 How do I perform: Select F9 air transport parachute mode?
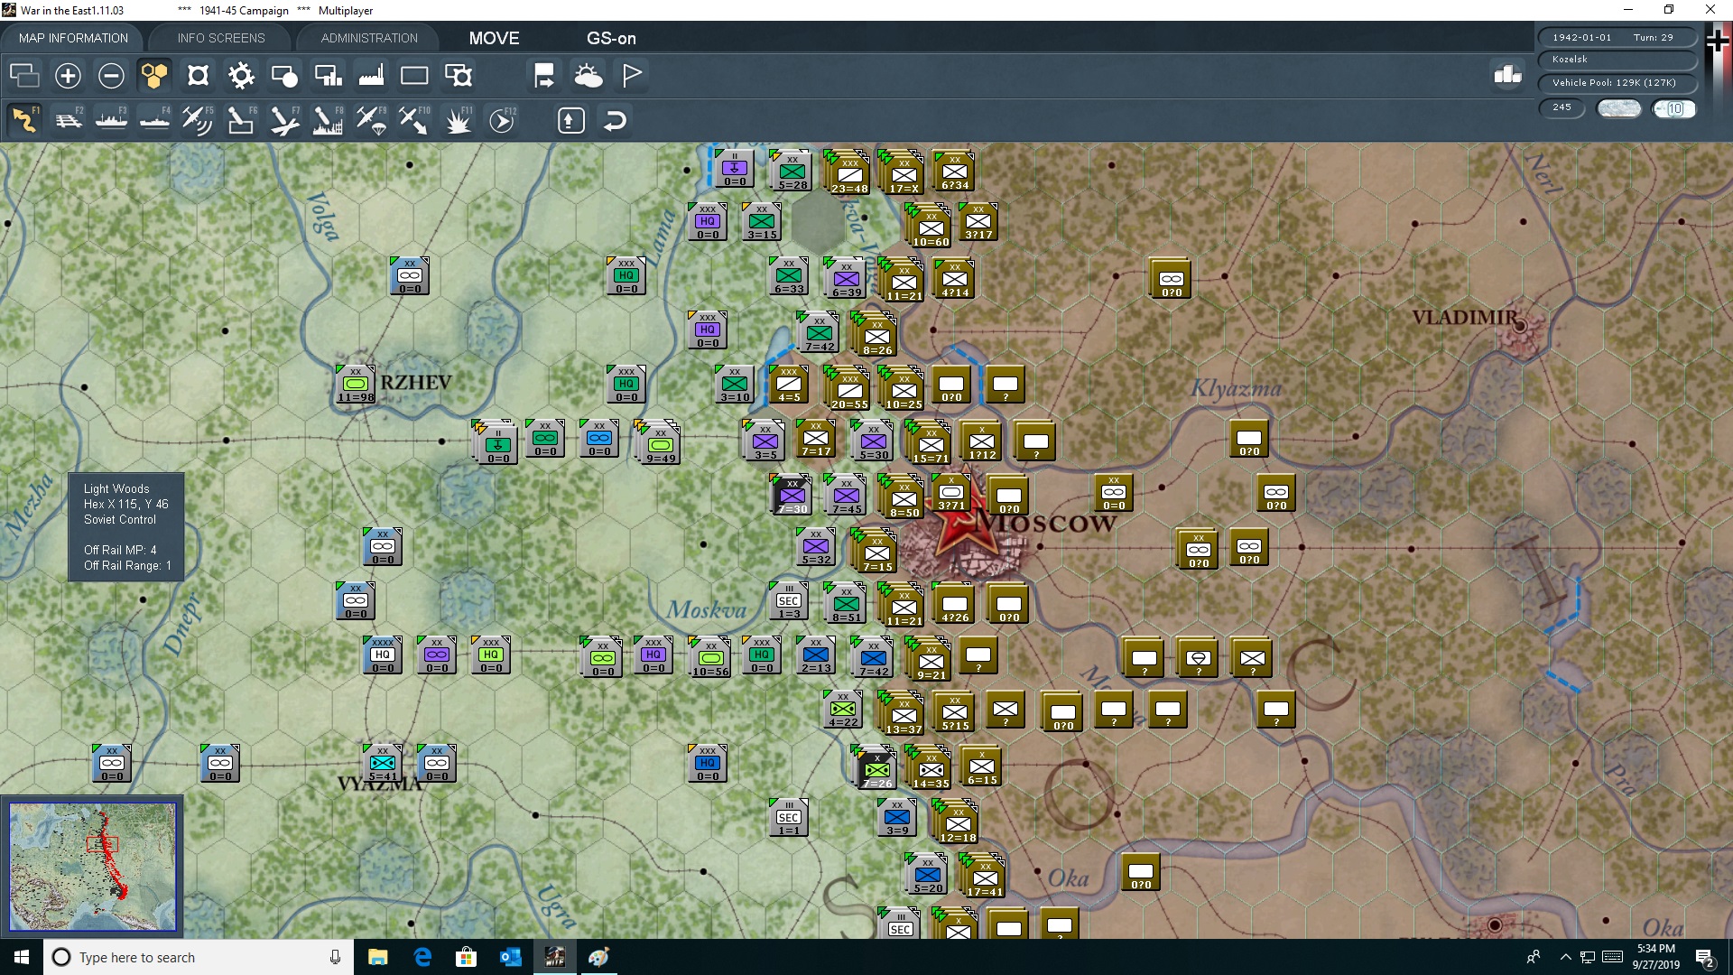371,120
